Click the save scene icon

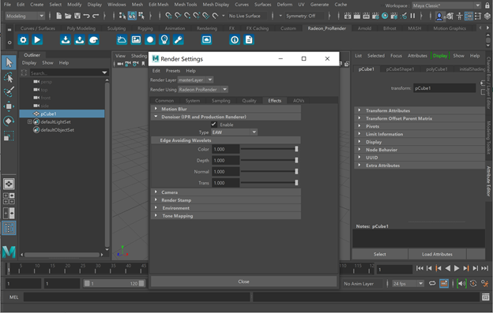(x=77, y=16)
